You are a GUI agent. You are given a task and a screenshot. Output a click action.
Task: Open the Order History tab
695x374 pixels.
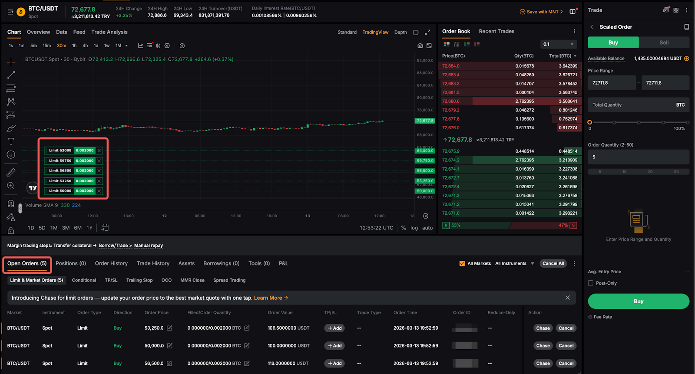coord(111,263)
